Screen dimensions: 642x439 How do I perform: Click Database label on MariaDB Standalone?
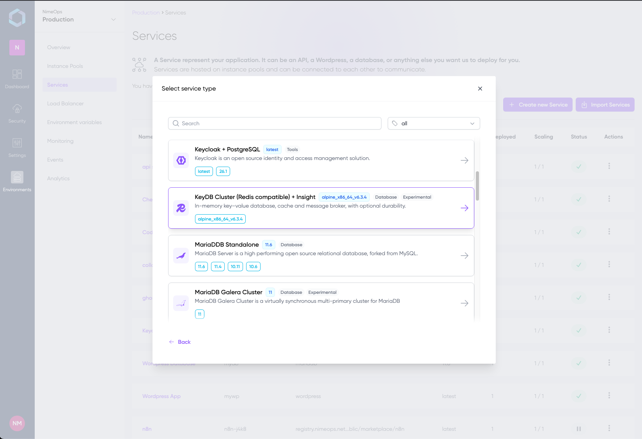pyautogui.click(x=291, y=245)
